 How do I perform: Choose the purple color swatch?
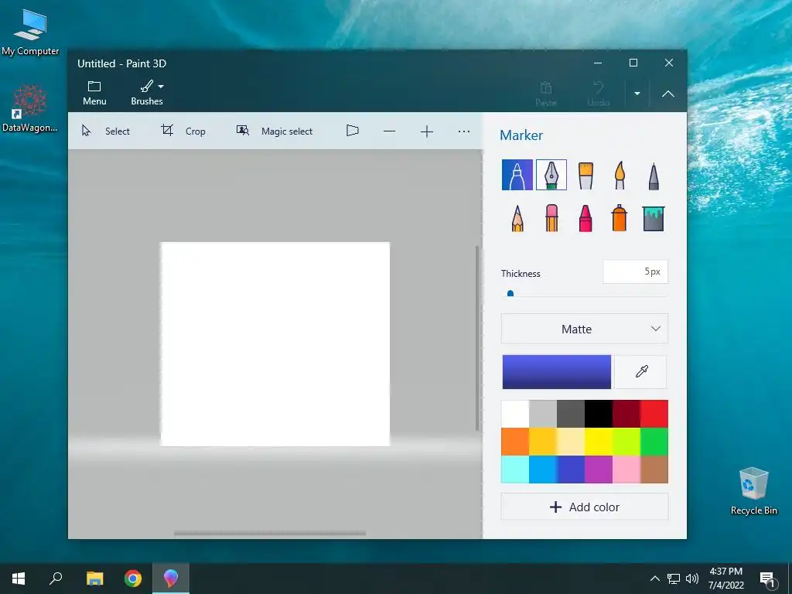coord(599,469)
